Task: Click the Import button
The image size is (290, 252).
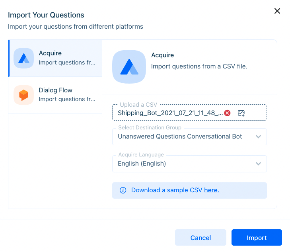Action: tap(257, 238)
